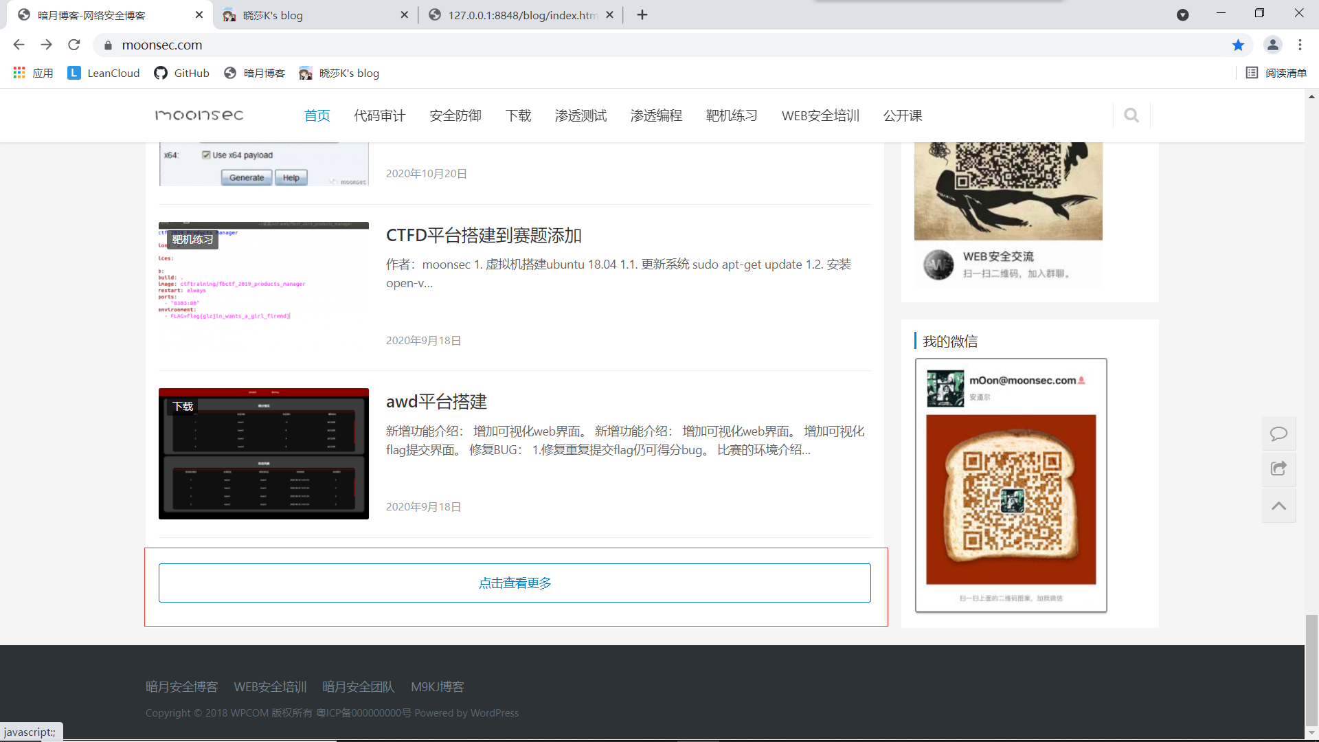The image size is (1319, 742).
Task: Click the 我的微信 QR code card image
Action: [x=1011, y=485]
